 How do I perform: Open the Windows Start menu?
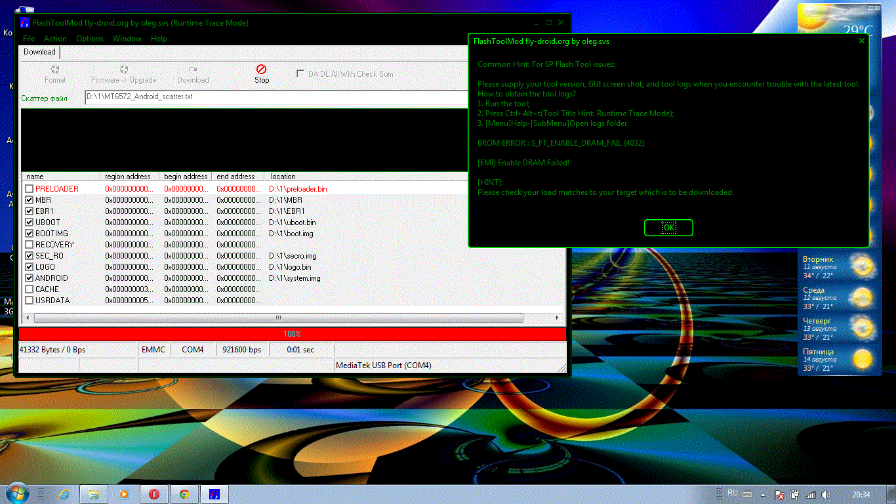(x=17, y=493)
